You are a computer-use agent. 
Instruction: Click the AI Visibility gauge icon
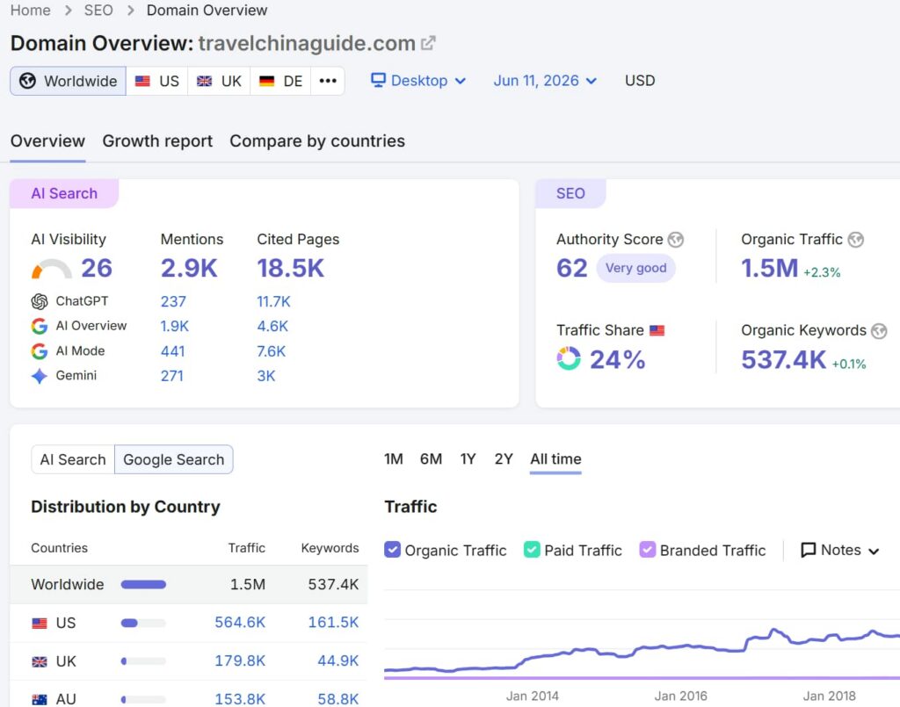[52, 269]
